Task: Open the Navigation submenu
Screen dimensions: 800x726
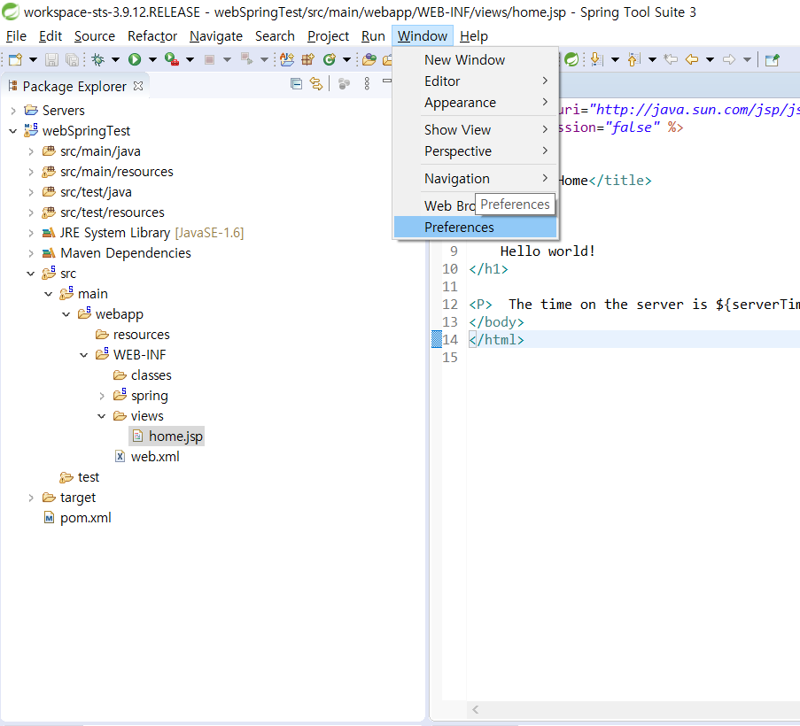Action: tap(476, 179)
